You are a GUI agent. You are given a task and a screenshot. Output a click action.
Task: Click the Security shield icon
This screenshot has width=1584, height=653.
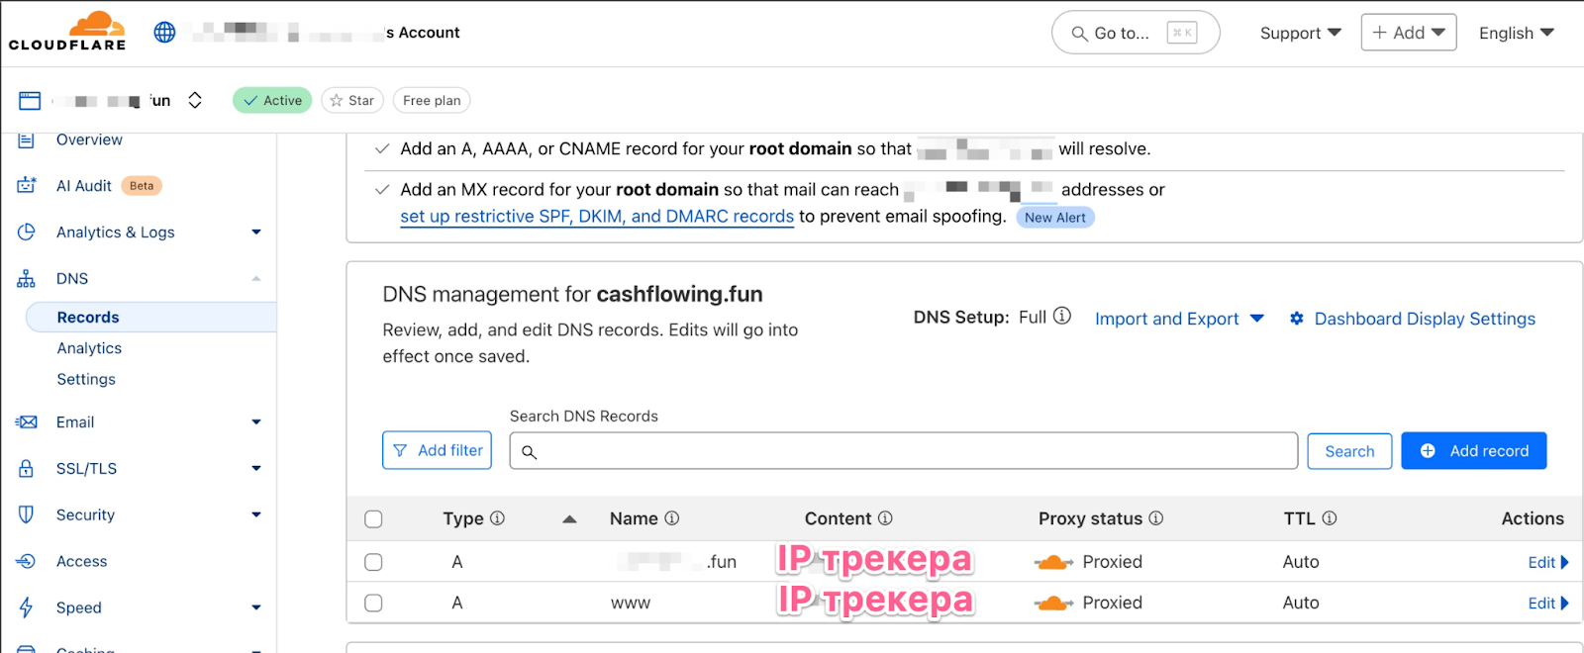click(27, 514)
